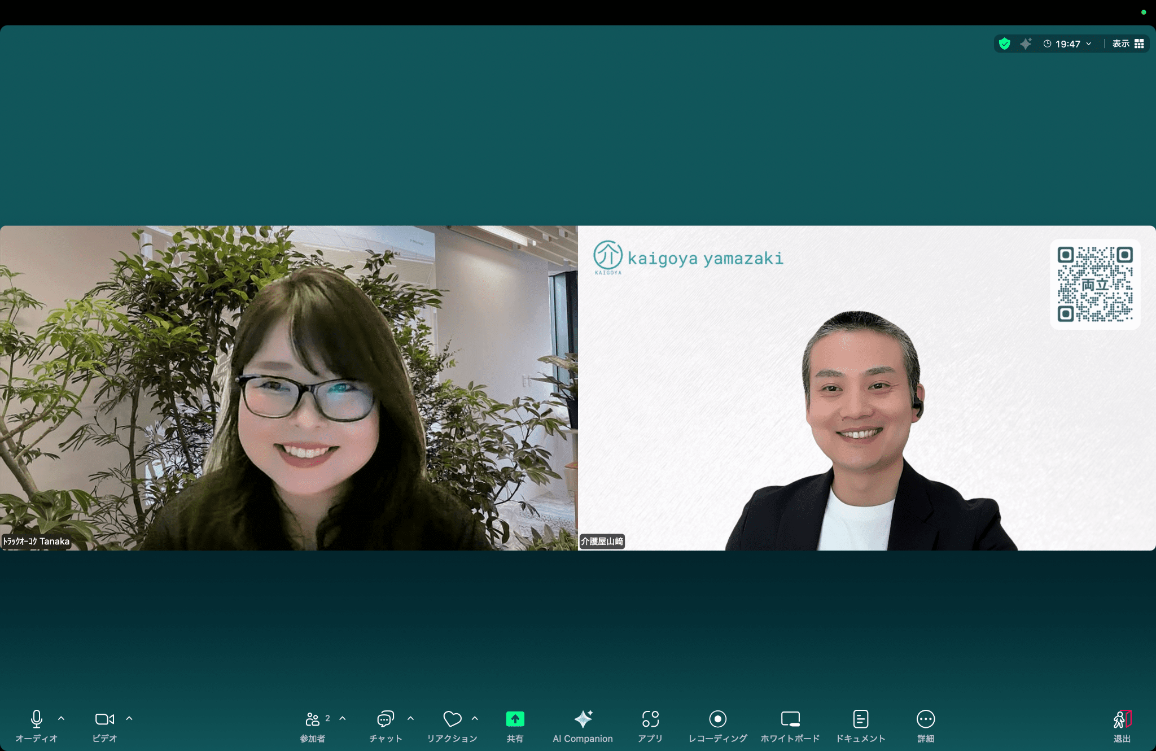
Task: Open the chat (チャット) panel
Action: click(x=386, y=719)
